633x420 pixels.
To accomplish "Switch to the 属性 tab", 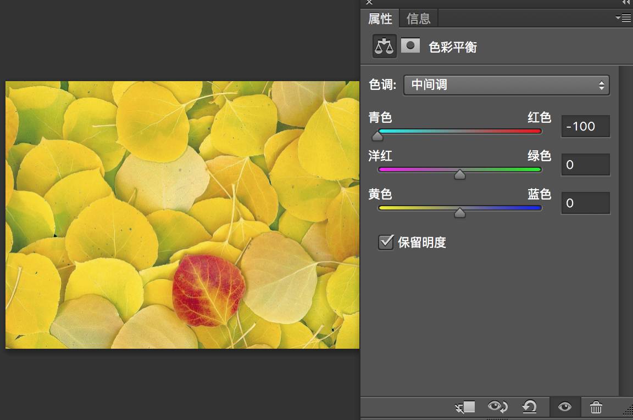I will [x=380, y=19].
